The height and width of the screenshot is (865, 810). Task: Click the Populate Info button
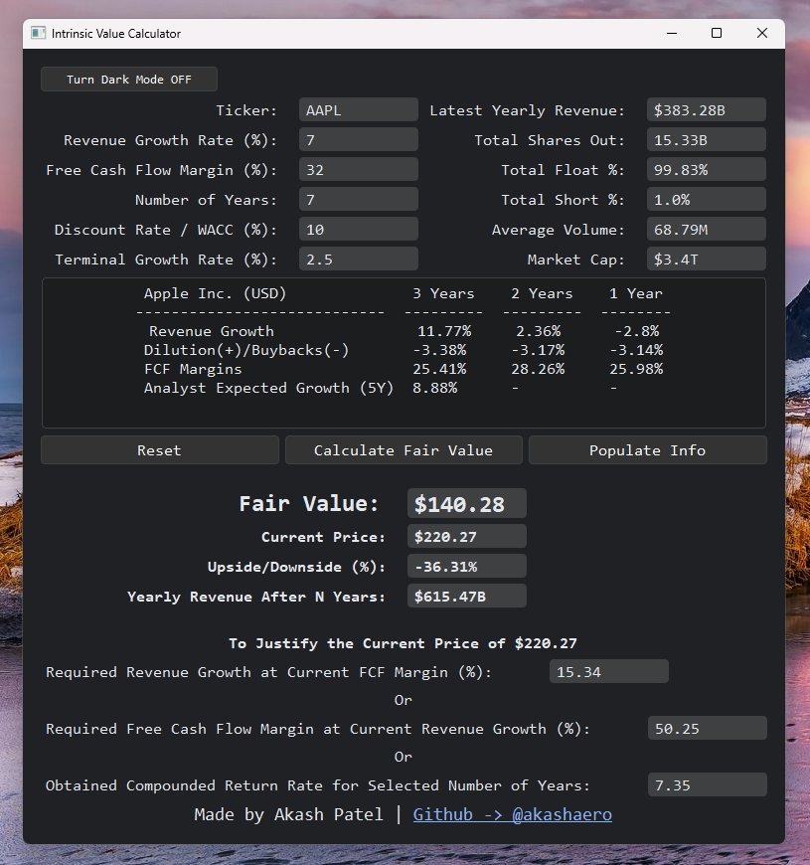(647, 450)
